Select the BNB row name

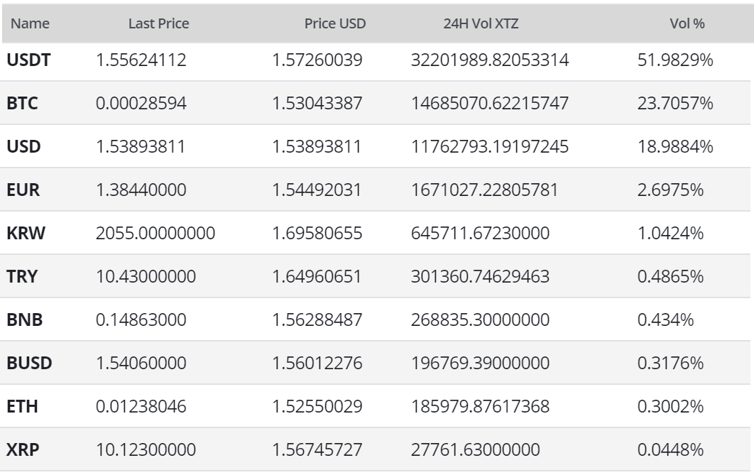(x=25, y=320)
